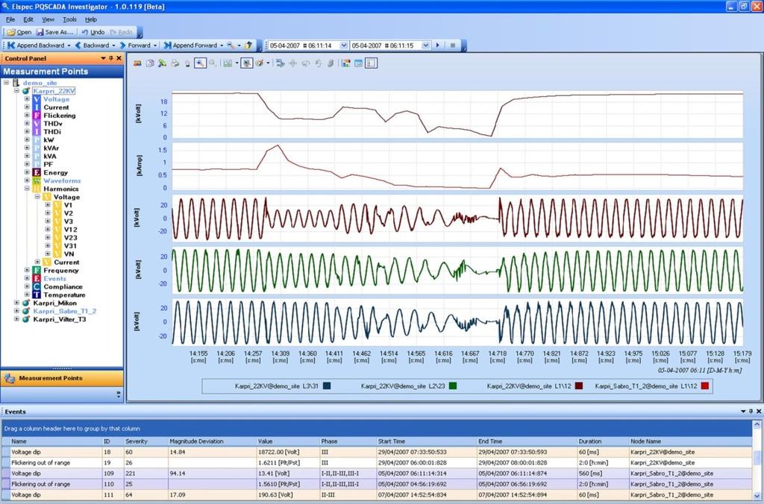The width and height of the screenshot is (764, 504).
Task: Open the Tools menu
Action: point(69,19)
